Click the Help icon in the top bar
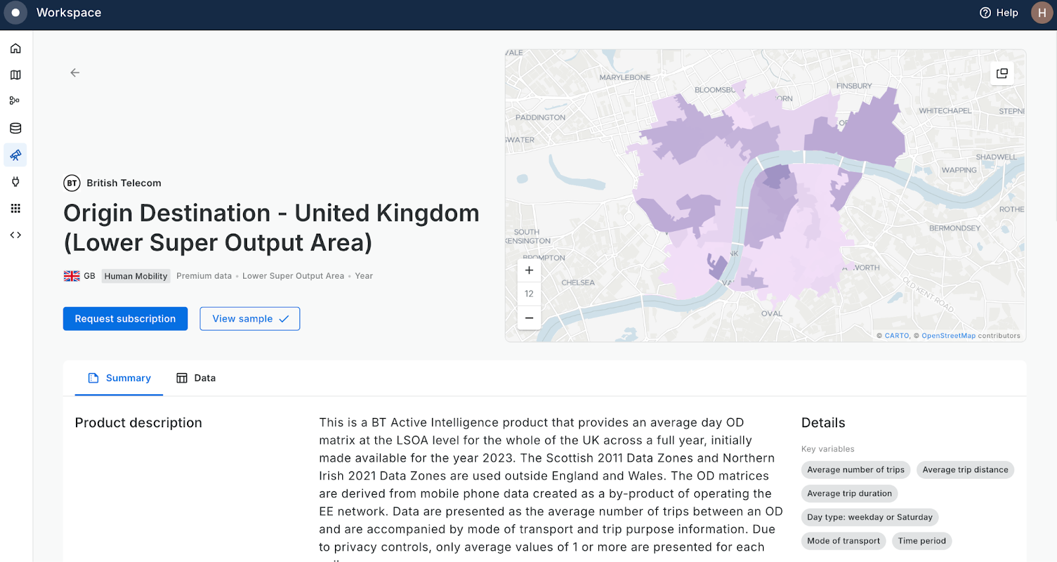 (x=984, y=13)
